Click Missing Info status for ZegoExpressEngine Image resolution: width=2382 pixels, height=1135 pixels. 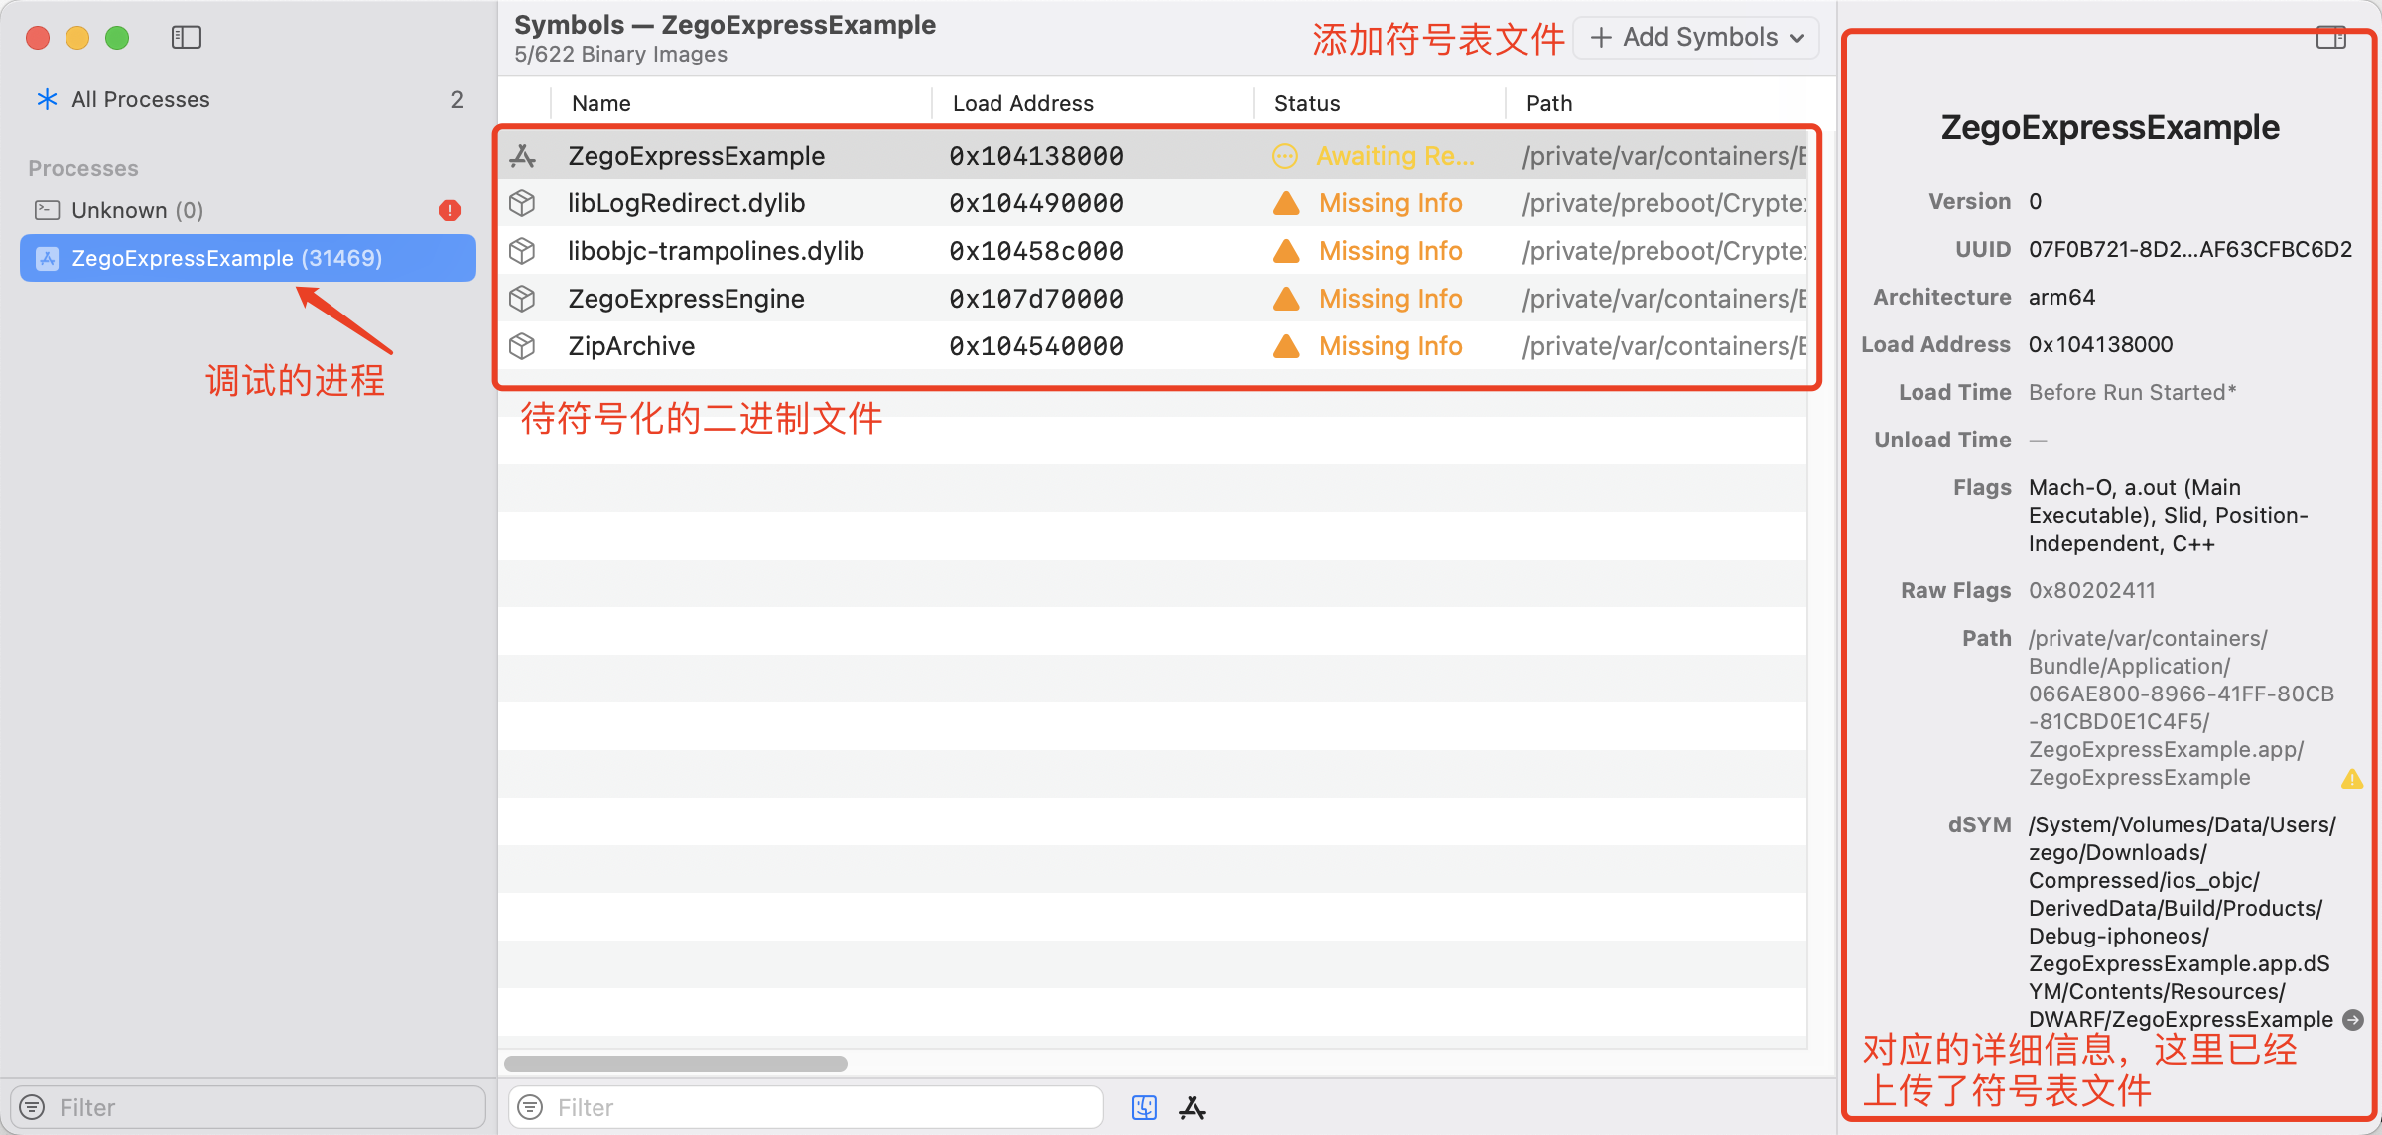coord(1390,299)
